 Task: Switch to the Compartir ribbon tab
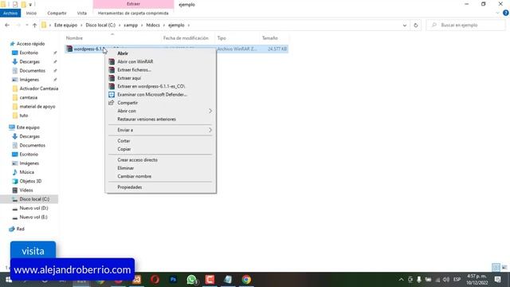point(57,13)
